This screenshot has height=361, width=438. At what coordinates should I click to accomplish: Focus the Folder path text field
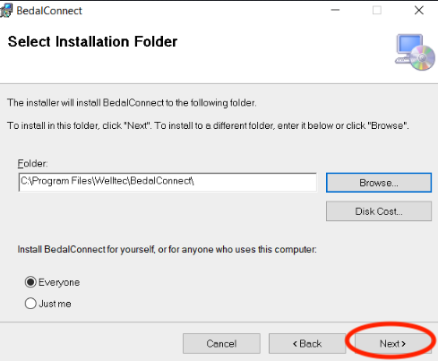pyautogui.click(x=167, y=182)
